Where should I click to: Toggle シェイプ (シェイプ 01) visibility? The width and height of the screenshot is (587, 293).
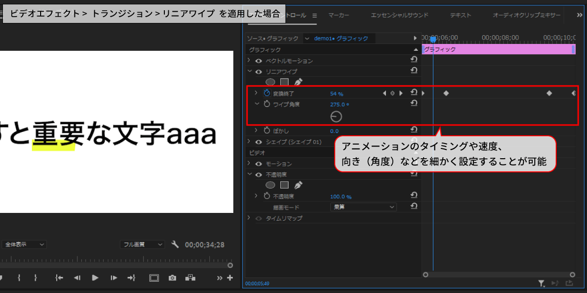click(258, 142)
